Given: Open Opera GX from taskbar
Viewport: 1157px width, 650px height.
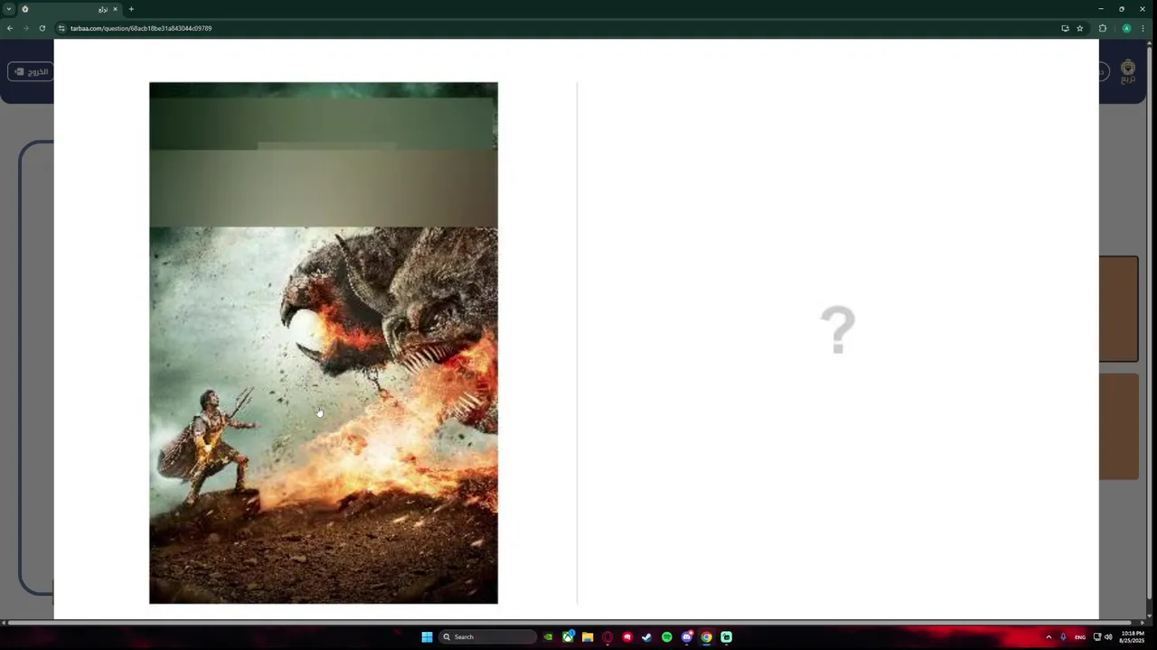Looking at the screenshot, I should click(x=607, y=636).
